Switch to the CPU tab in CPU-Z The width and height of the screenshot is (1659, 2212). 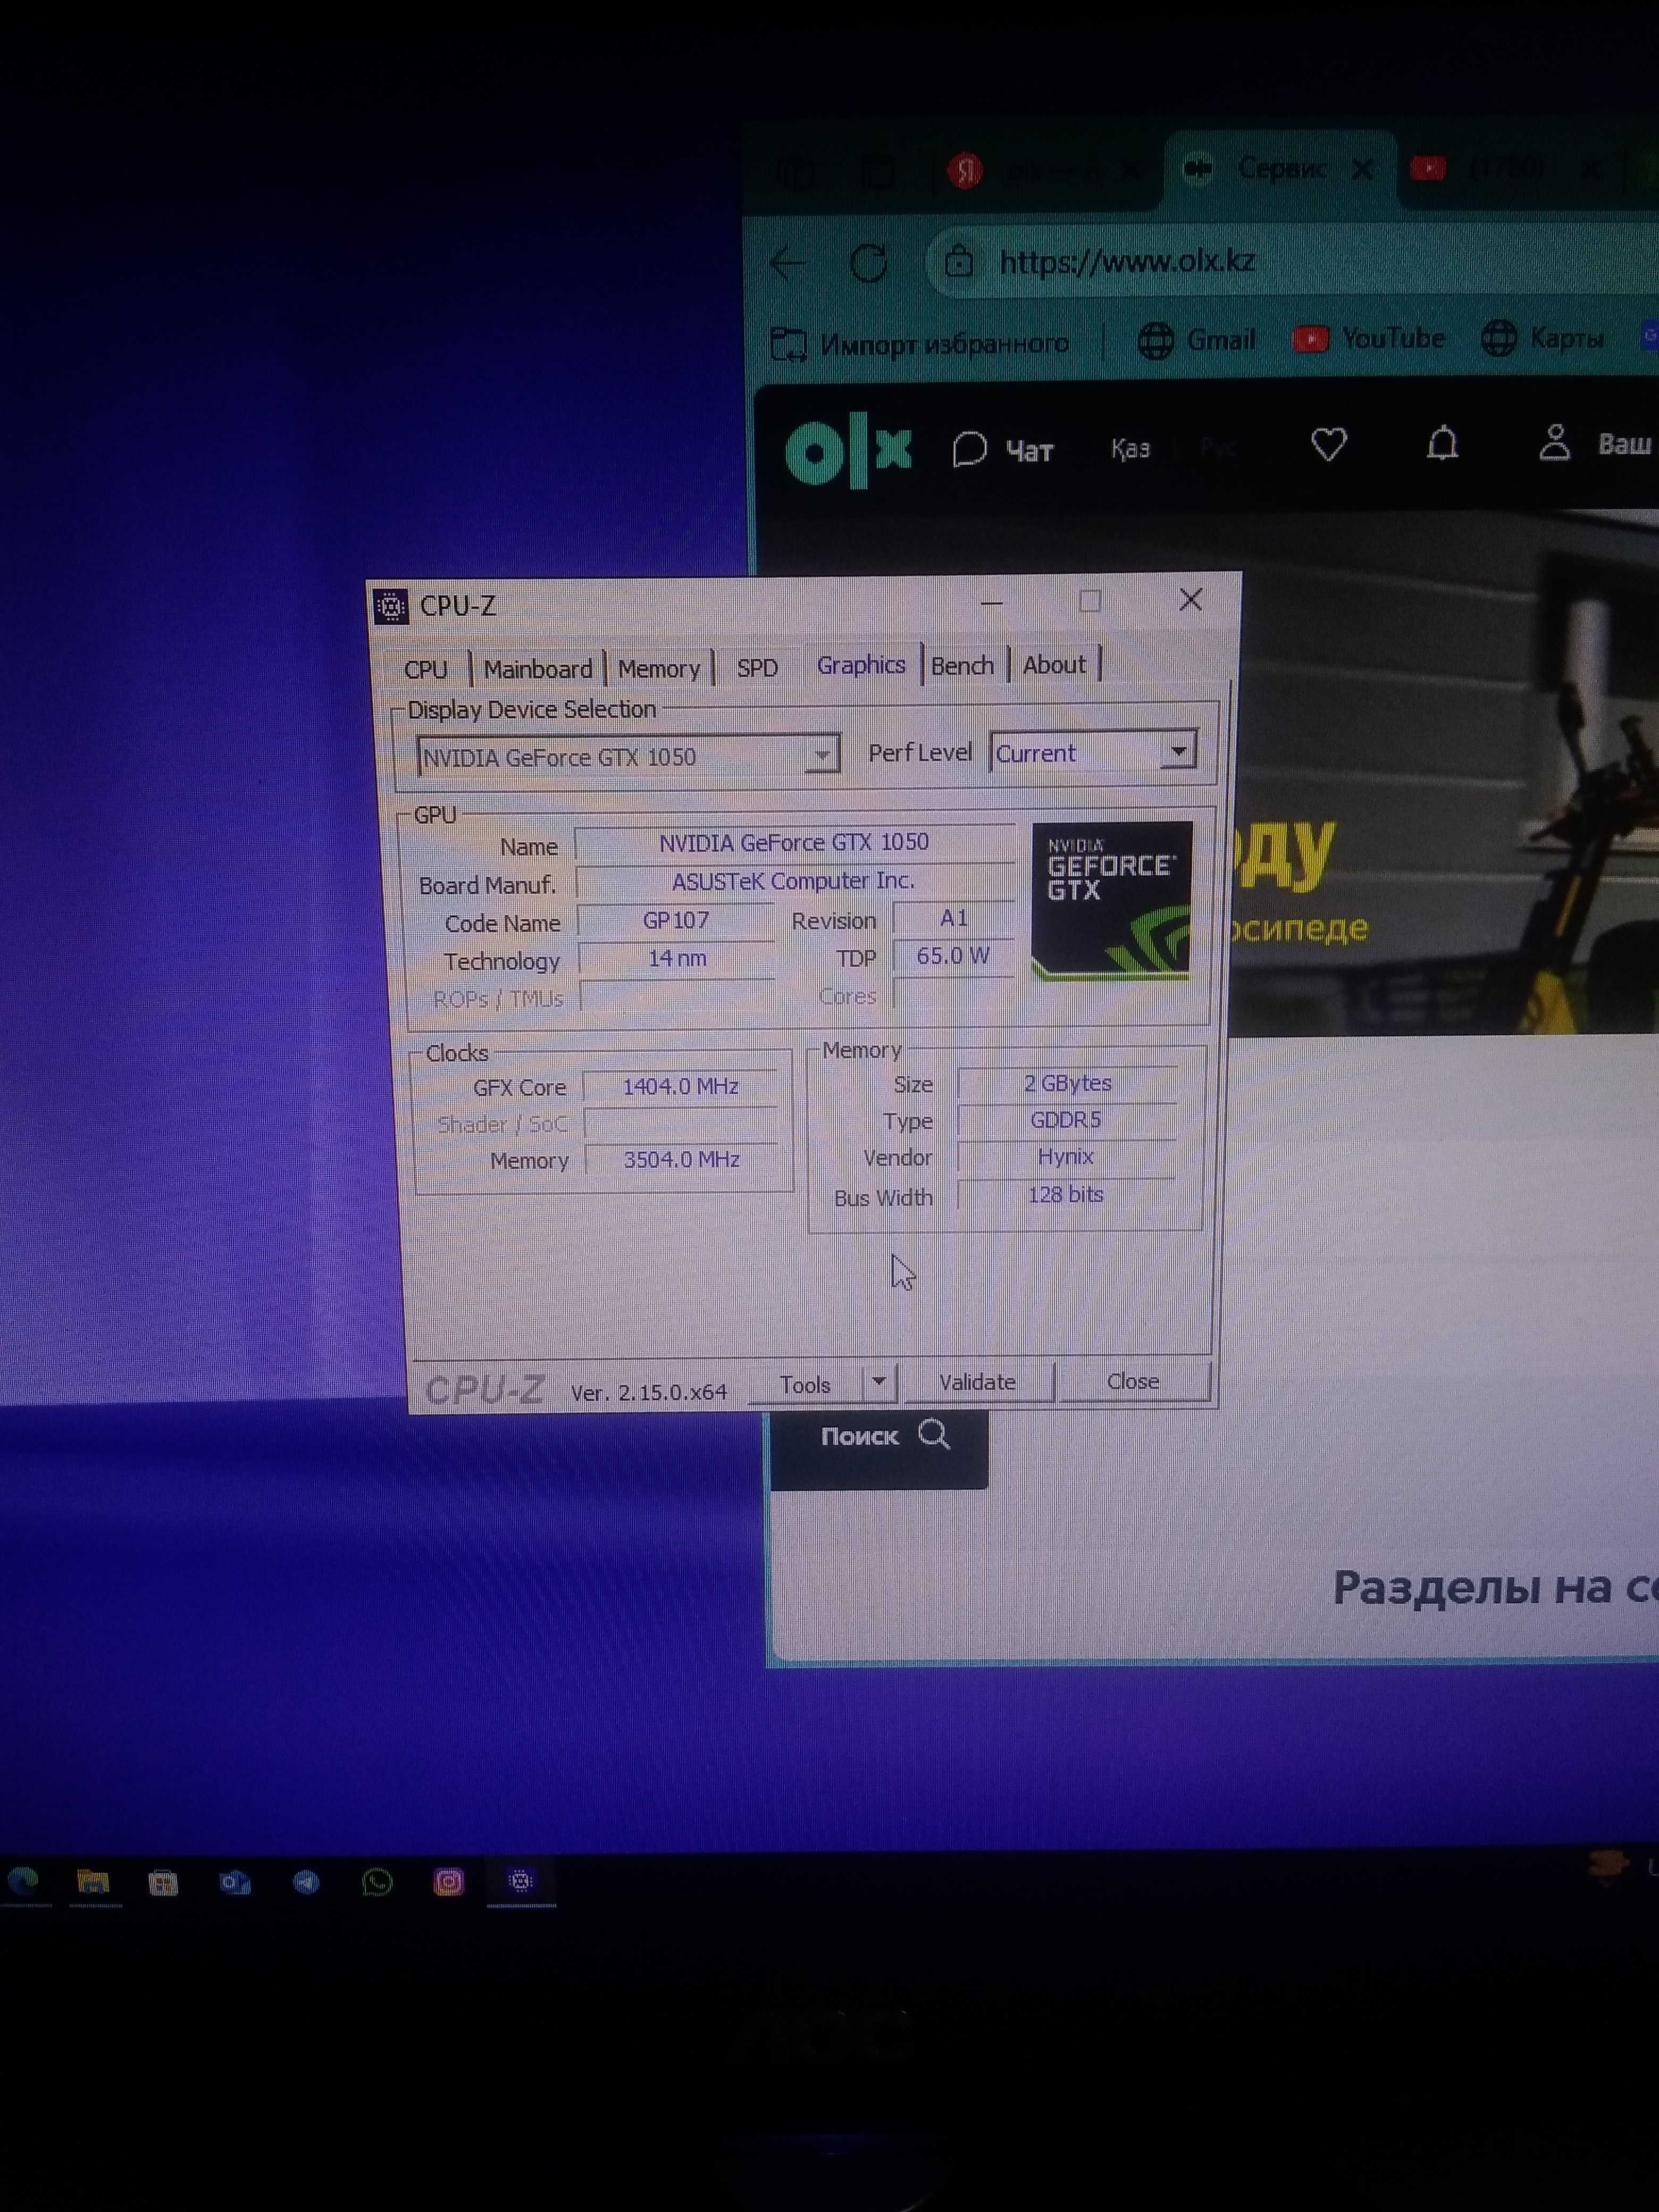click(426, 669)
